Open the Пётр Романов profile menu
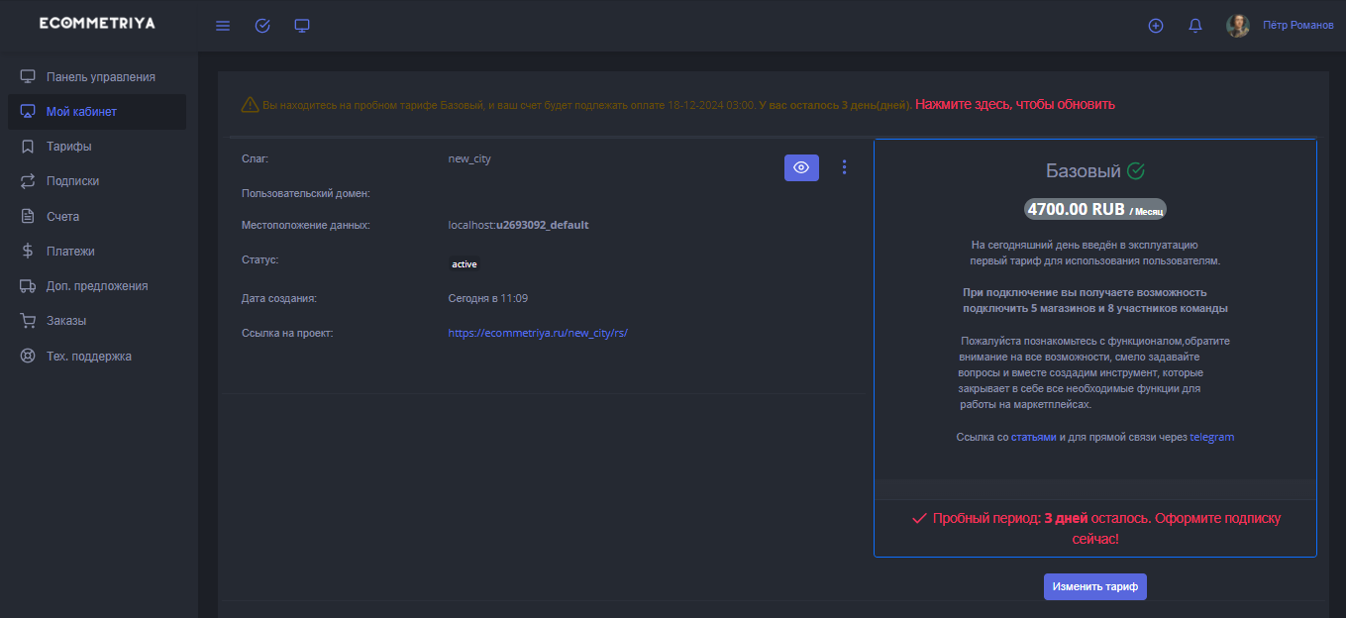1346x618 pixels. coord(1297,26)
